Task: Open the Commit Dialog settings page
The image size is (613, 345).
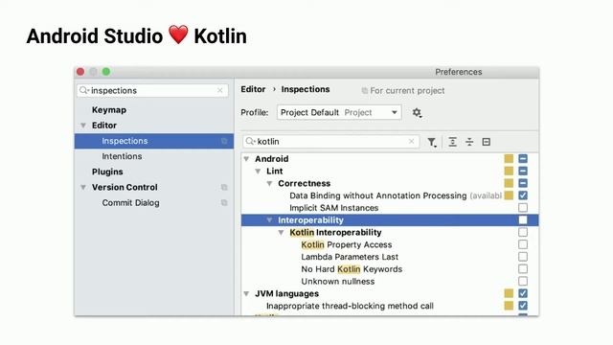Action: point(130,202)
